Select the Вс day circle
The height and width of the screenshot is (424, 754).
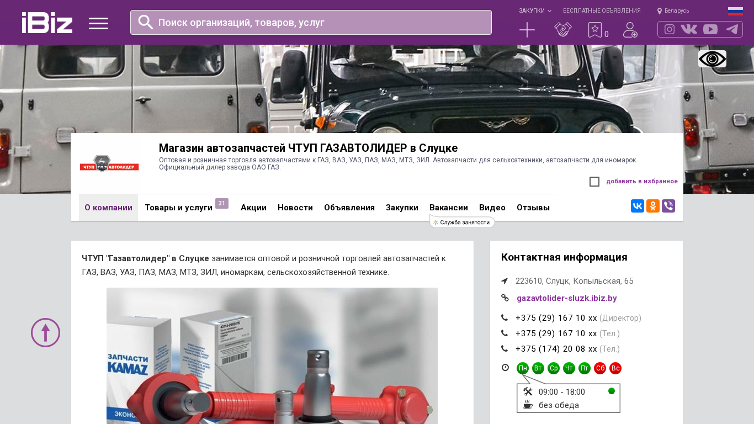coord(615,368)
